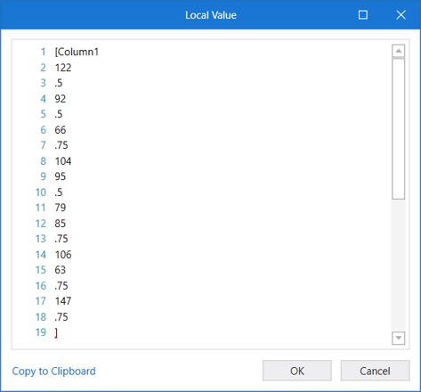Click the OK button

point(297,371)
